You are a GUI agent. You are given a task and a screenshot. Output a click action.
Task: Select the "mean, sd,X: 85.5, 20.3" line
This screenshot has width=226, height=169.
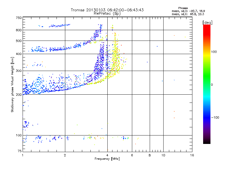[188, 14]
